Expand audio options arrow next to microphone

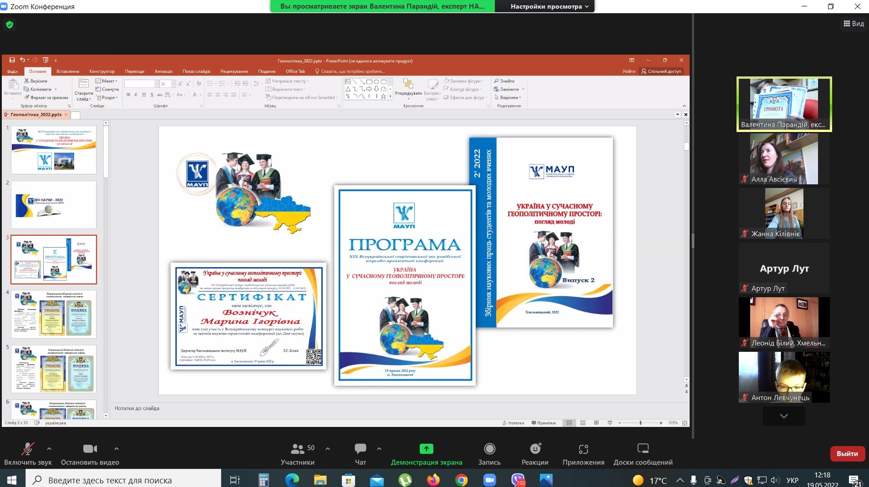49,449
